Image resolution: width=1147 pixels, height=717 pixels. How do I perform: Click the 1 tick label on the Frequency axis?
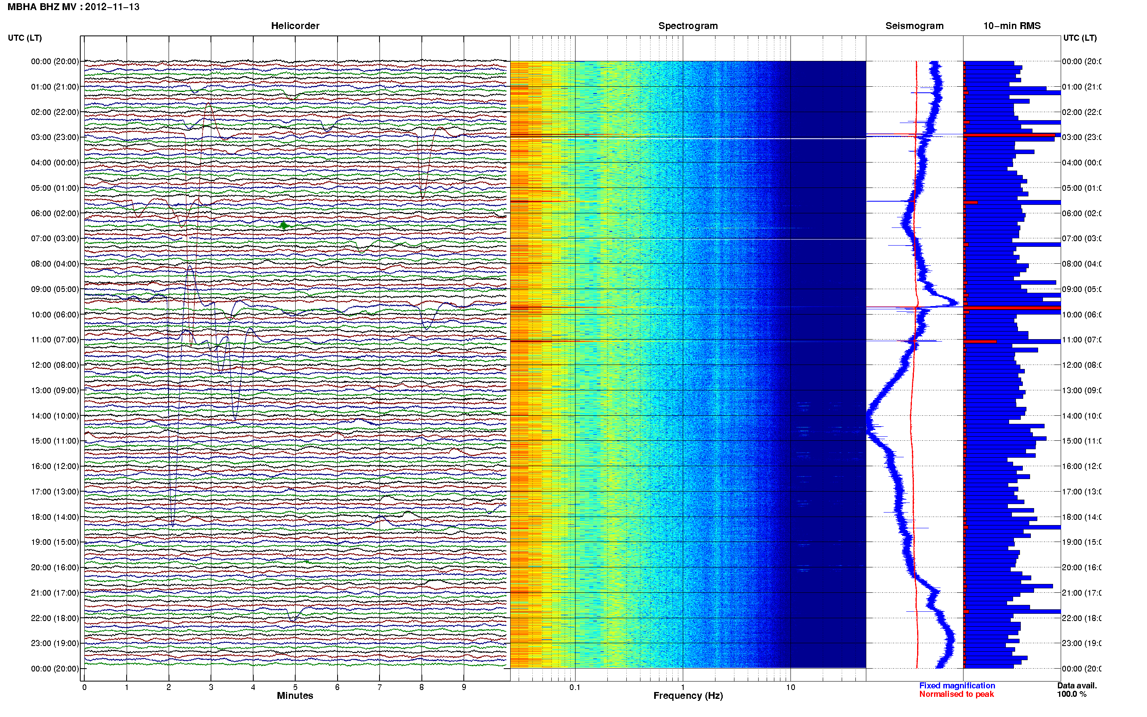(x=683, y=688)
